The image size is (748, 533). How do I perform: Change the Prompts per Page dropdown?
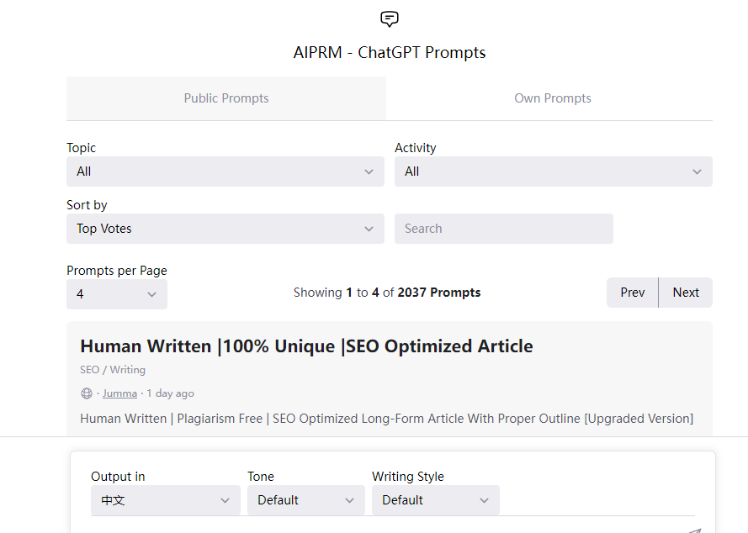pyautogui.click(x=117, y=294)
